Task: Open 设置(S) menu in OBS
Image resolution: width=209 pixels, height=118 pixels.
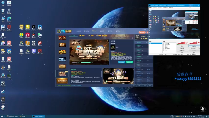Action: pyautogui.click(x=155, y=8)
